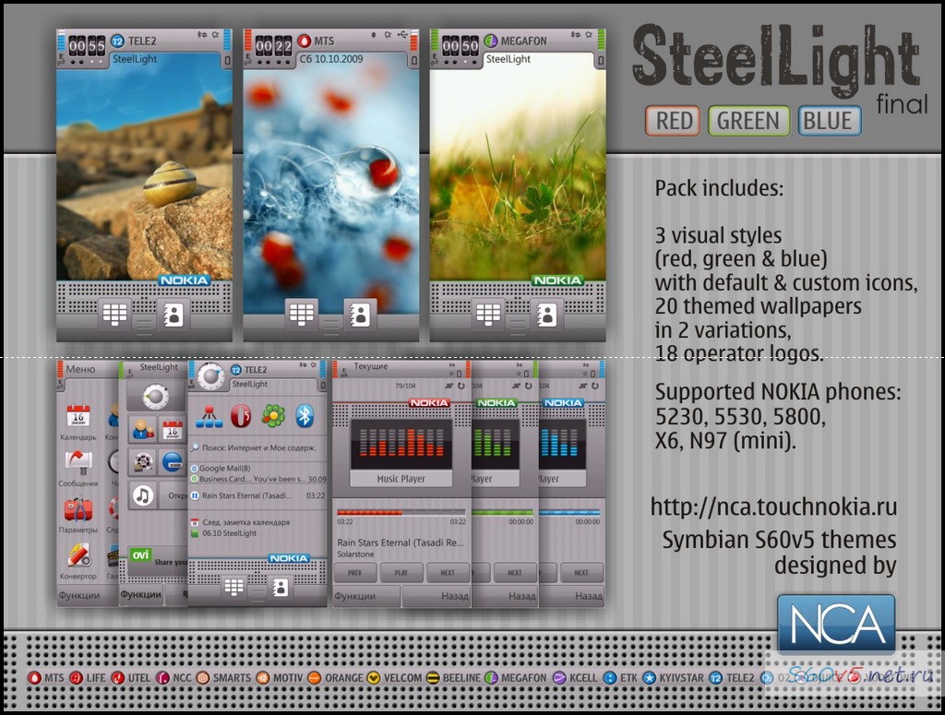This screenshot has width=945, height=715.
Task: Open the Opera browser shortcut
Action: pos(241,416)
